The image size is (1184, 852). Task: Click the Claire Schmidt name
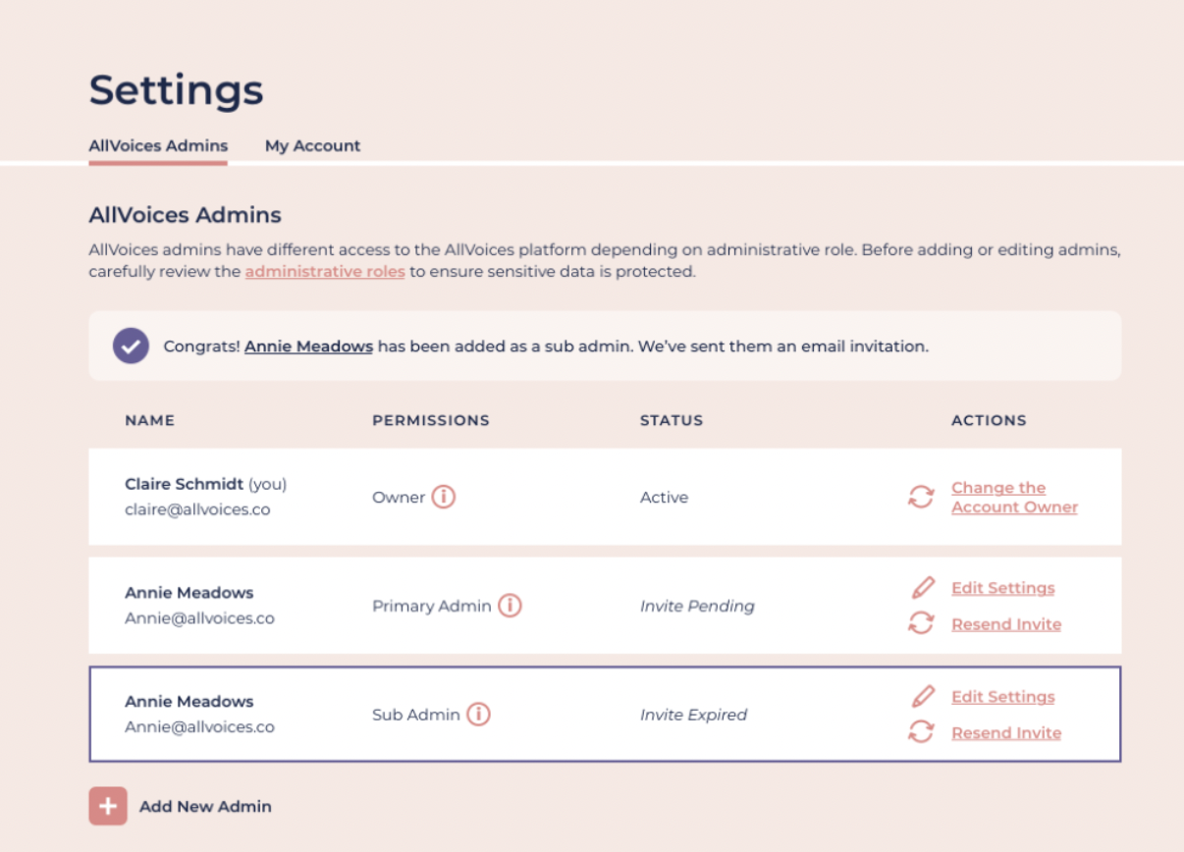[x=184, y=484]
